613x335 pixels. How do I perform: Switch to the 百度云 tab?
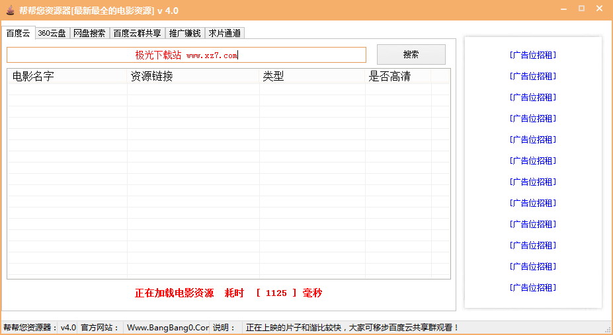(19, 33)
